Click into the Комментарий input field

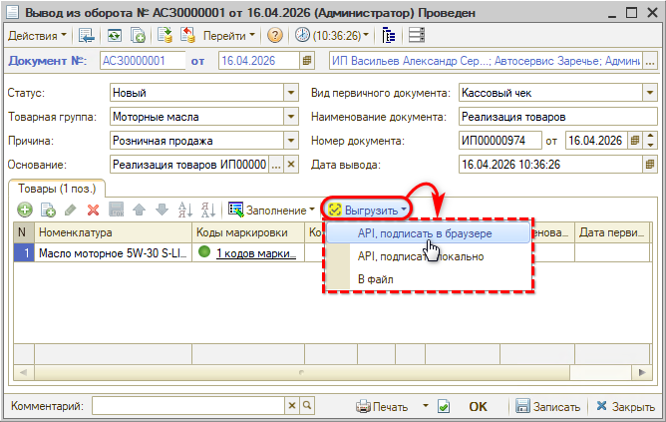pos(188,407)
